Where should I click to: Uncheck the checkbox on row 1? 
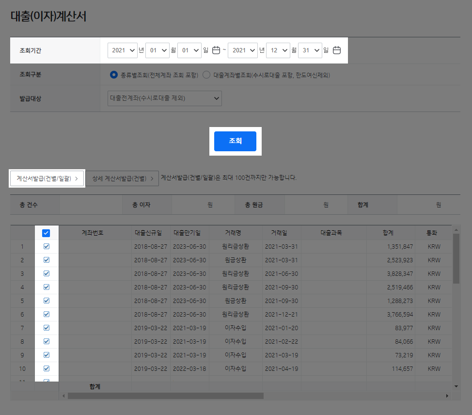coord(46,246)
